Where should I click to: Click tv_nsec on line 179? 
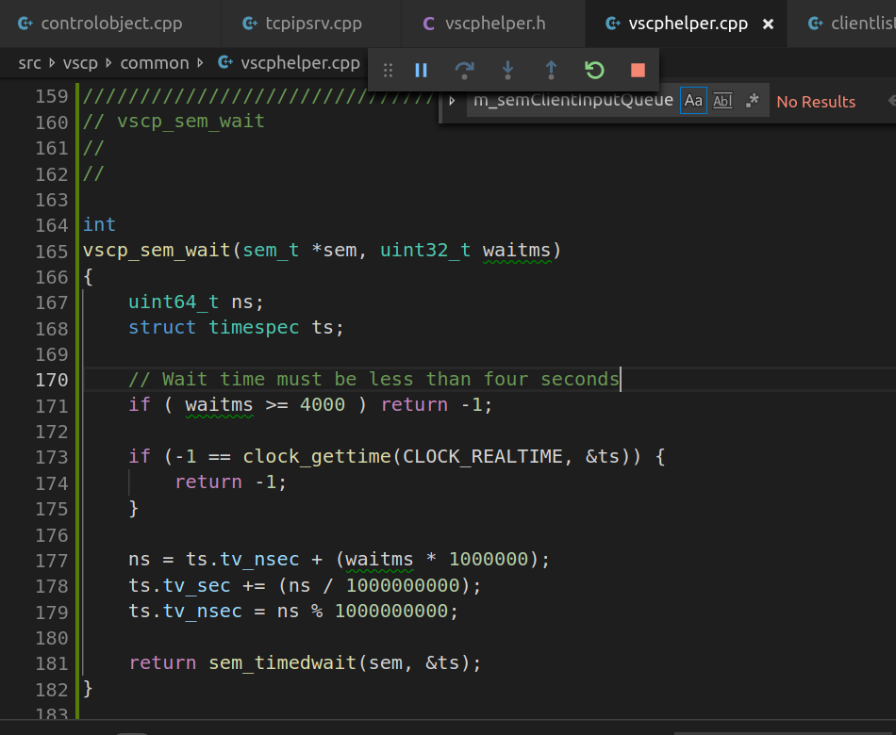point(202,611)
